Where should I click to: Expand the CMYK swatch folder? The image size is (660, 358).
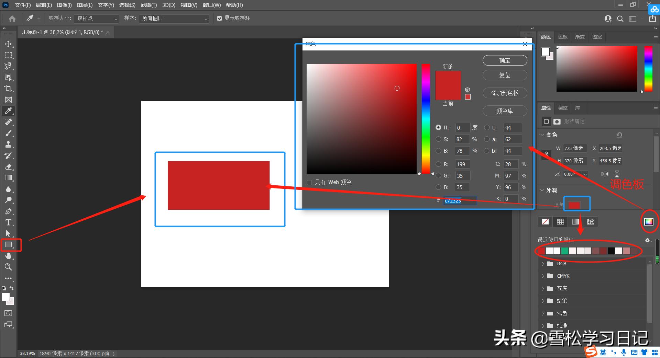pyautogui.click(x=543, y=276)
